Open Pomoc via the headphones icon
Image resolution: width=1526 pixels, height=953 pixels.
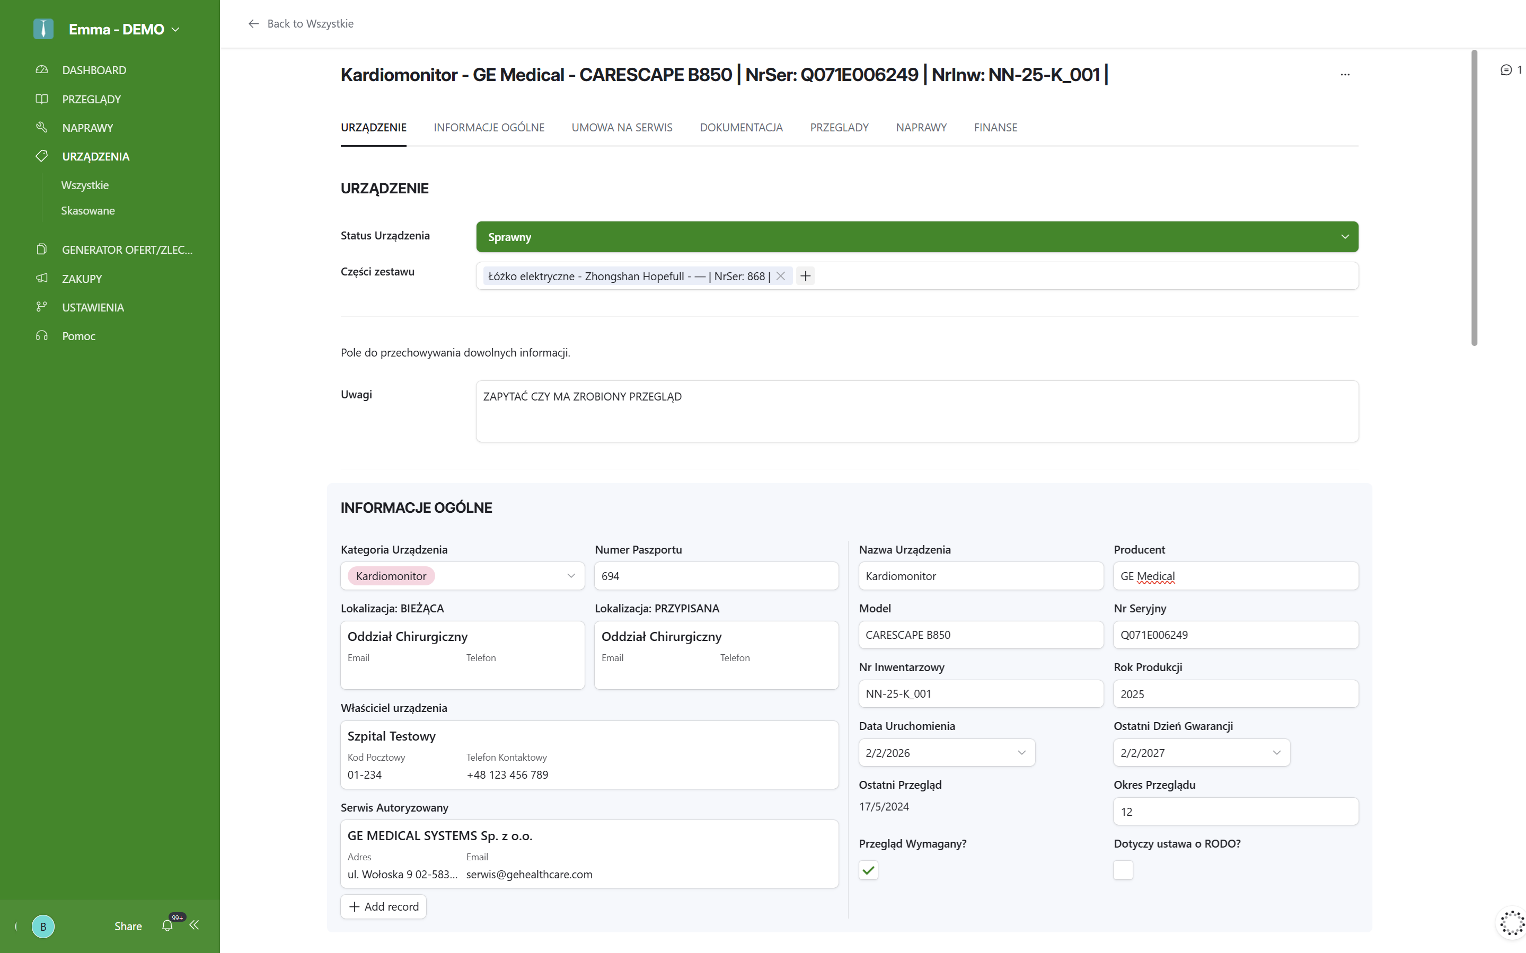[x=78, y=335]
